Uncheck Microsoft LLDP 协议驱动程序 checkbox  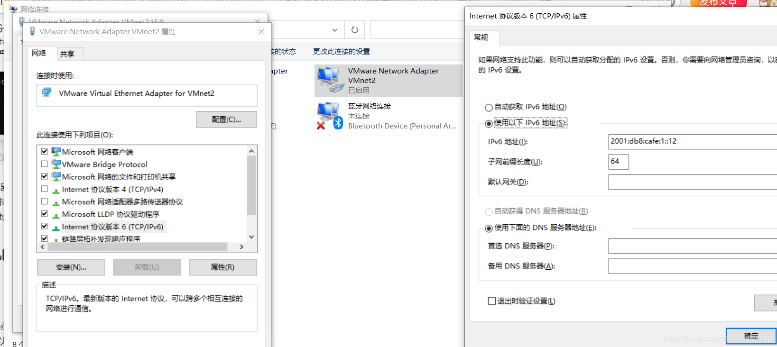tap(45, 214)
